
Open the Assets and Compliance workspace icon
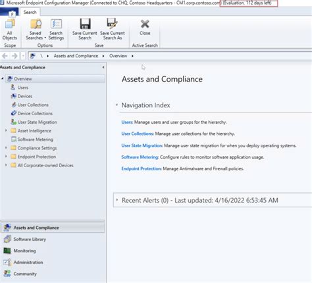[7, 228]
